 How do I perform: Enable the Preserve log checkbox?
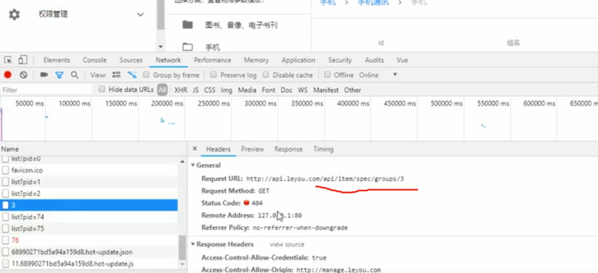tap(214, 75)
